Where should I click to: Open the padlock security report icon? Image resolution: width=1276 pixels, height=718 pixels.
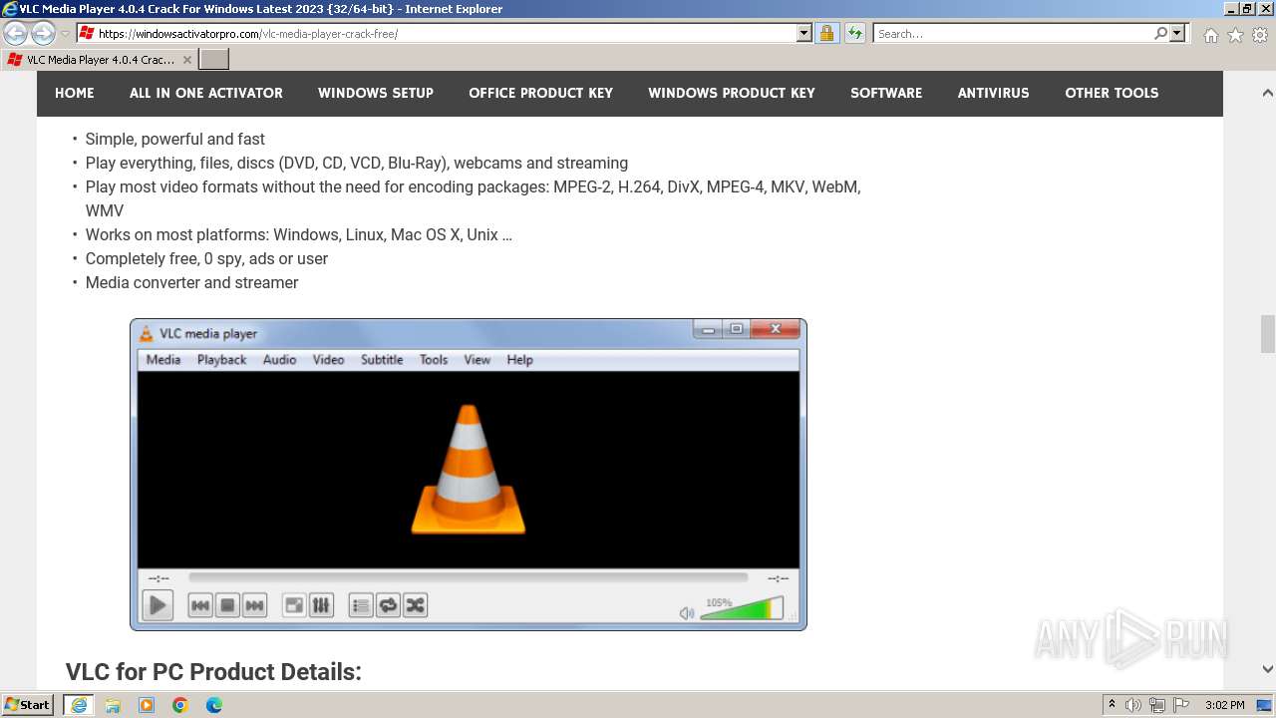[826, 34]
